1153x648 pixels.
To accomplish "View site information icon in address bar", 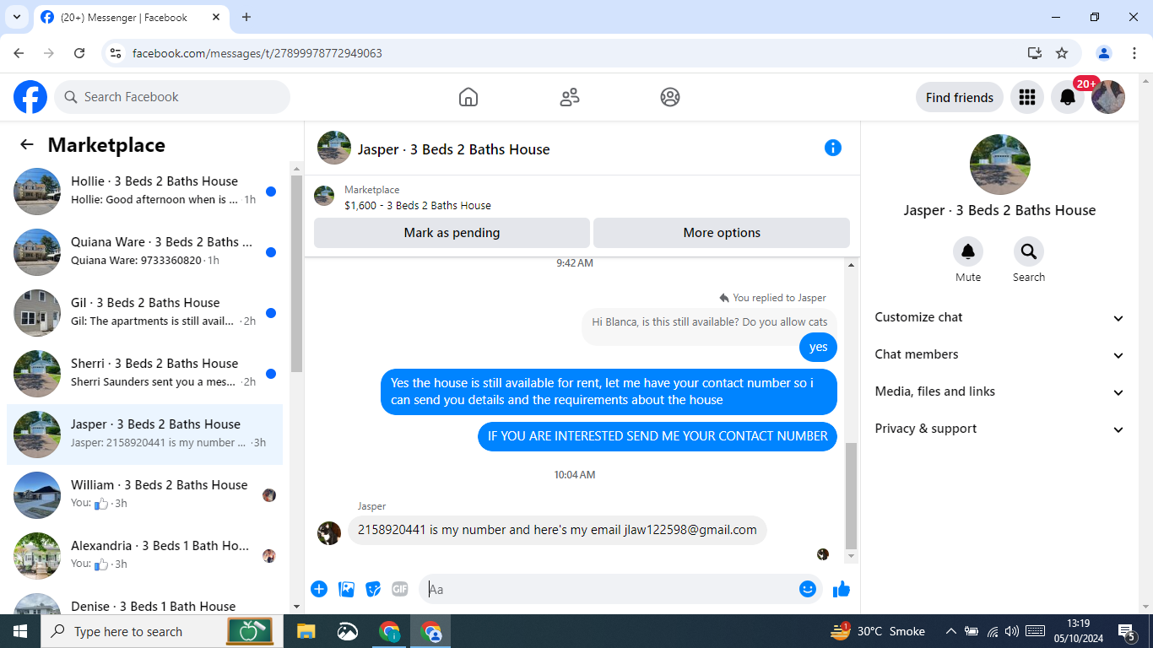I will (116, 53).
